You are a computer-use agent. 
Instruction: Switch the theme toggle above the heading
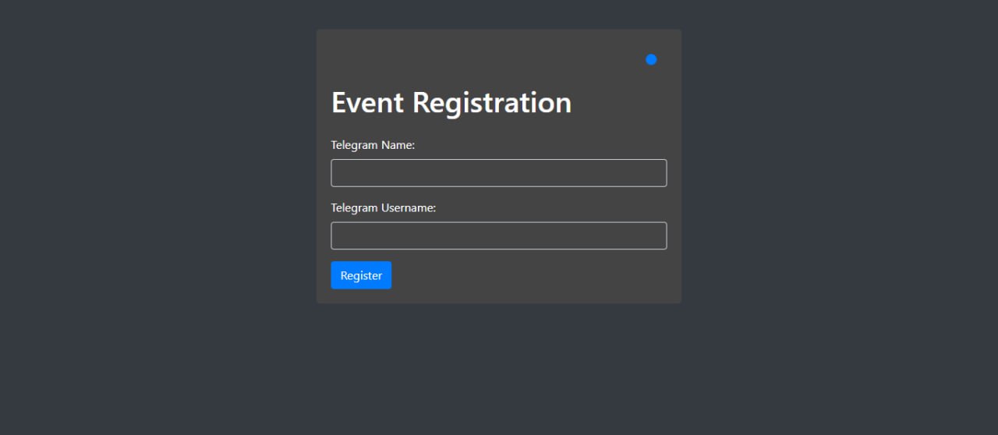pyautogui.click(x=651, y=60)
